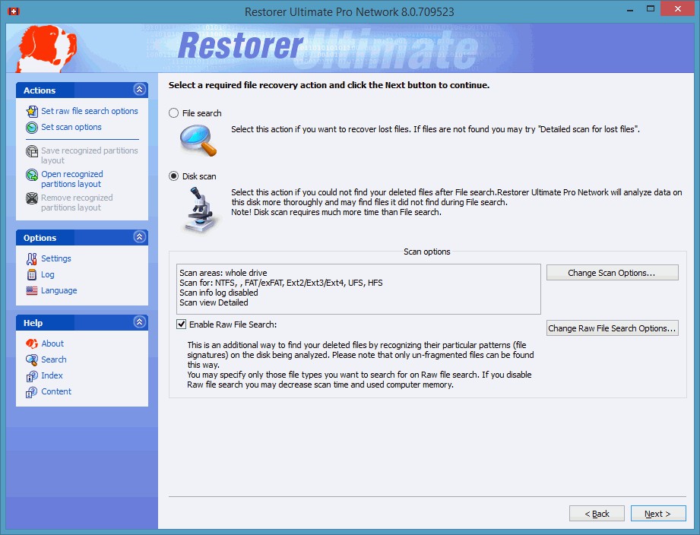Screen dimensions: 700x535
Task: Select the File search radio button
Action: (x=173, y=113)
